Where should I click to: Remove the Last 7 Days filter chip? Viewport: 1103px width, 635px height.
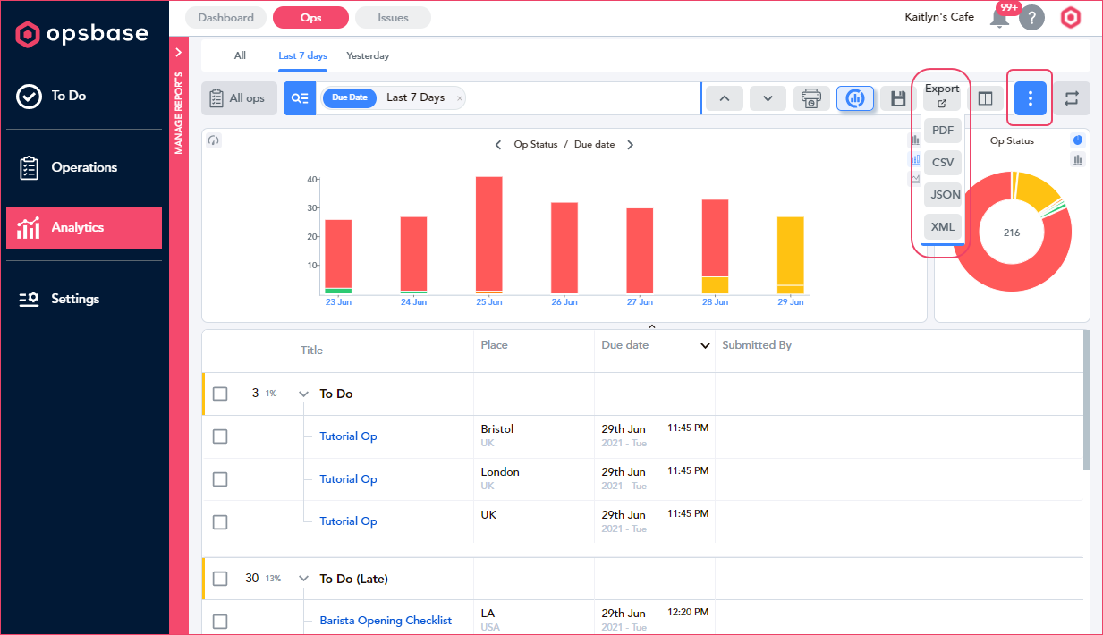[x=460, y=98]
